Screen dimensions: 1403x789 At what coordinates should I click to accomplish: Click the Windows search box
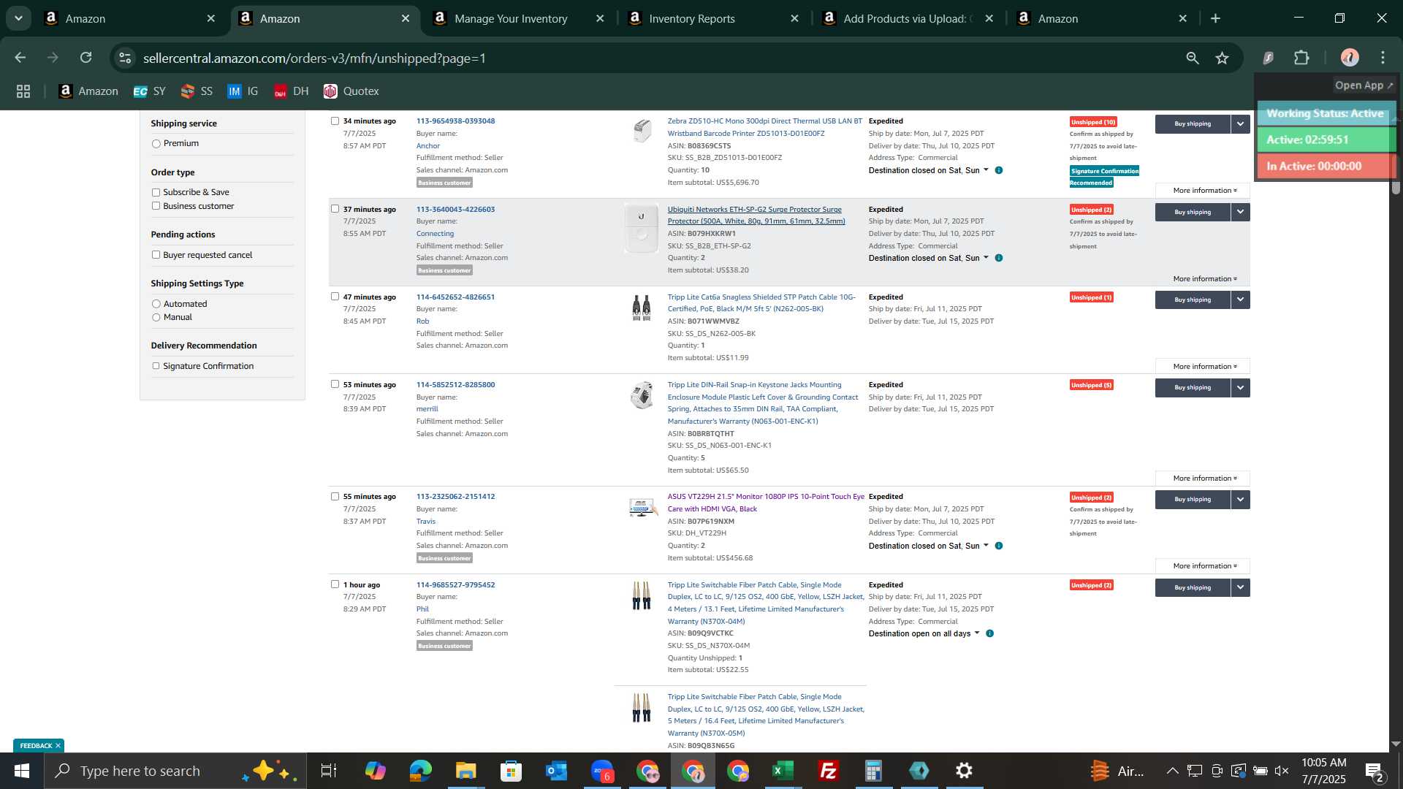(x=174, y=771)
